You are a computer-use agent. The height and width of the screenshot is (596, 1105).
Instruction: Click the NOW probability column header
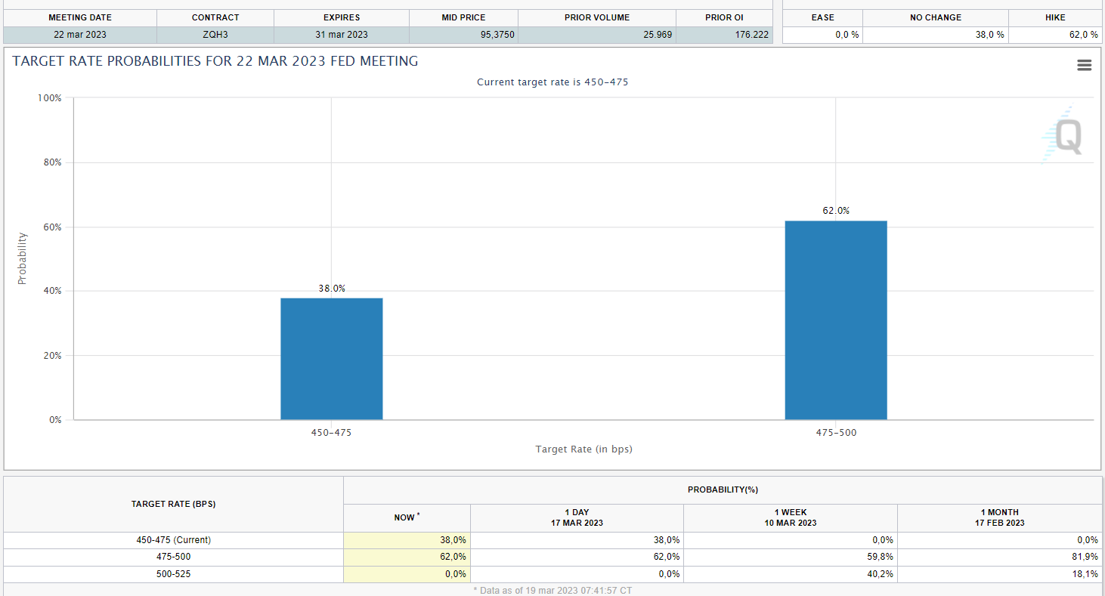[406, 517]
